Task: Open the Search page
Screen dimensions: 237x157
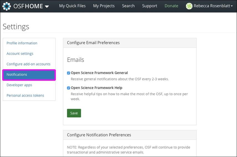Action: (x=128, y=6)
